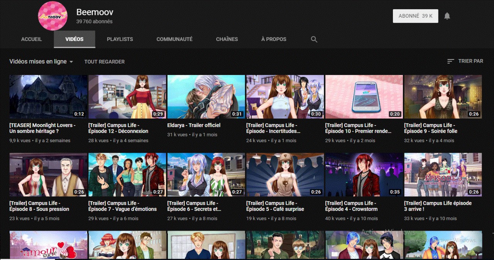Click the Épisode 5 - Café surprise title

click(275, 206)
